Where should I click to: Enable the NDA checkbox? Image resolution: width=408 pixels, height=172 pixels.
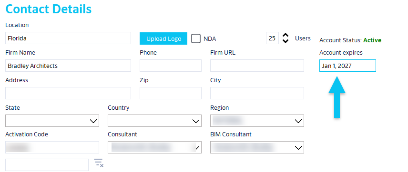tap(196, 38)
